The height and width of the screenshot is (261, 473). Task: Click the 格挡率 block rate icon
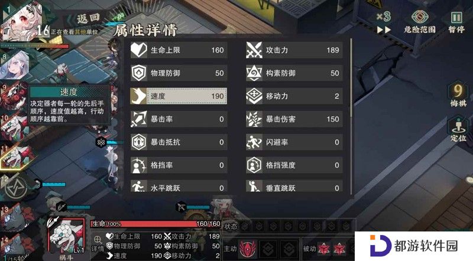pos(139,165)
